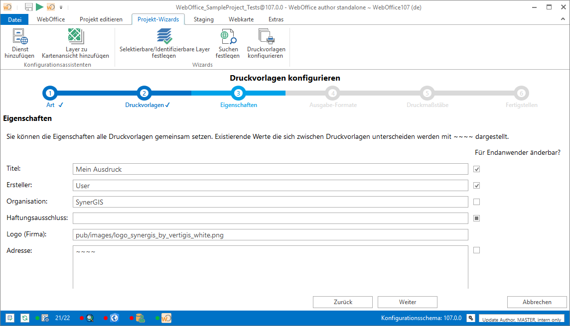This screenshot has width=570, height=326.
Task: Go to wizard step 2 Druckvorlagen
Action: (144, 93)
